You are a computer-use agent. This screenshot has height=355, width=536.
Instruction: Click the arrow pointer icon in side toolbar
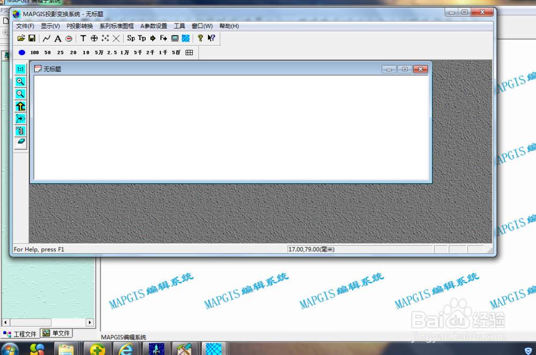pos(20,119)
